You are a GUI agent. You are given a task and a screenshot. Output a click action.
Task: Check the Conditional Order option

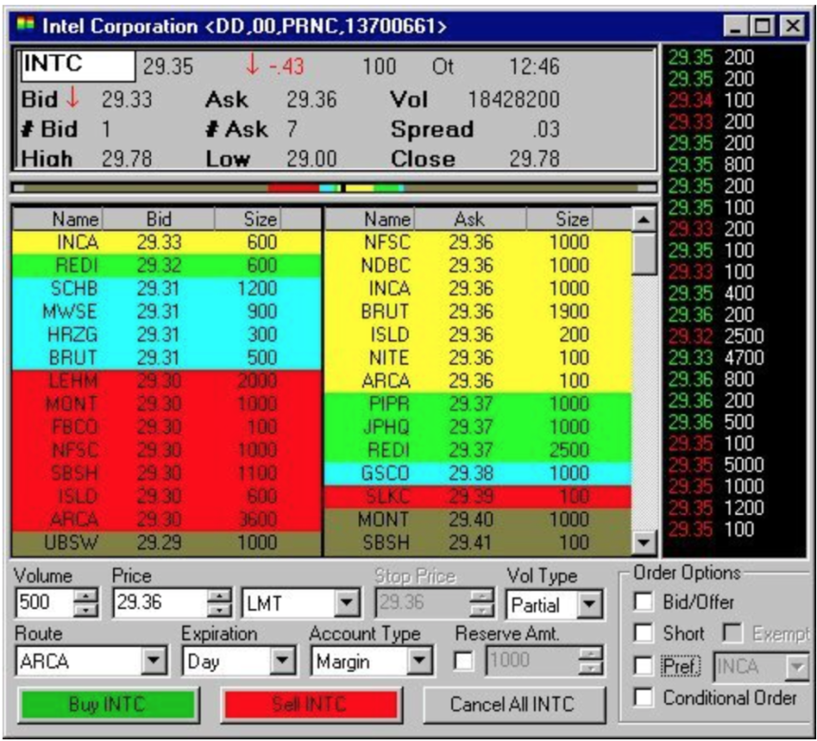(643, 698)
